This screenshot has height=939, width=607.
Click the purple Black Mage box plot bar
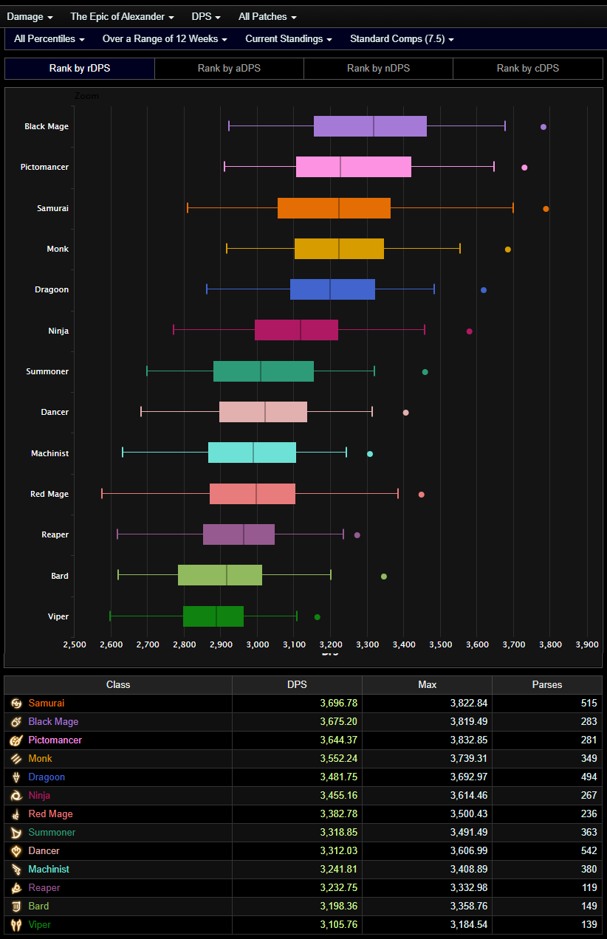pos(370,126)
